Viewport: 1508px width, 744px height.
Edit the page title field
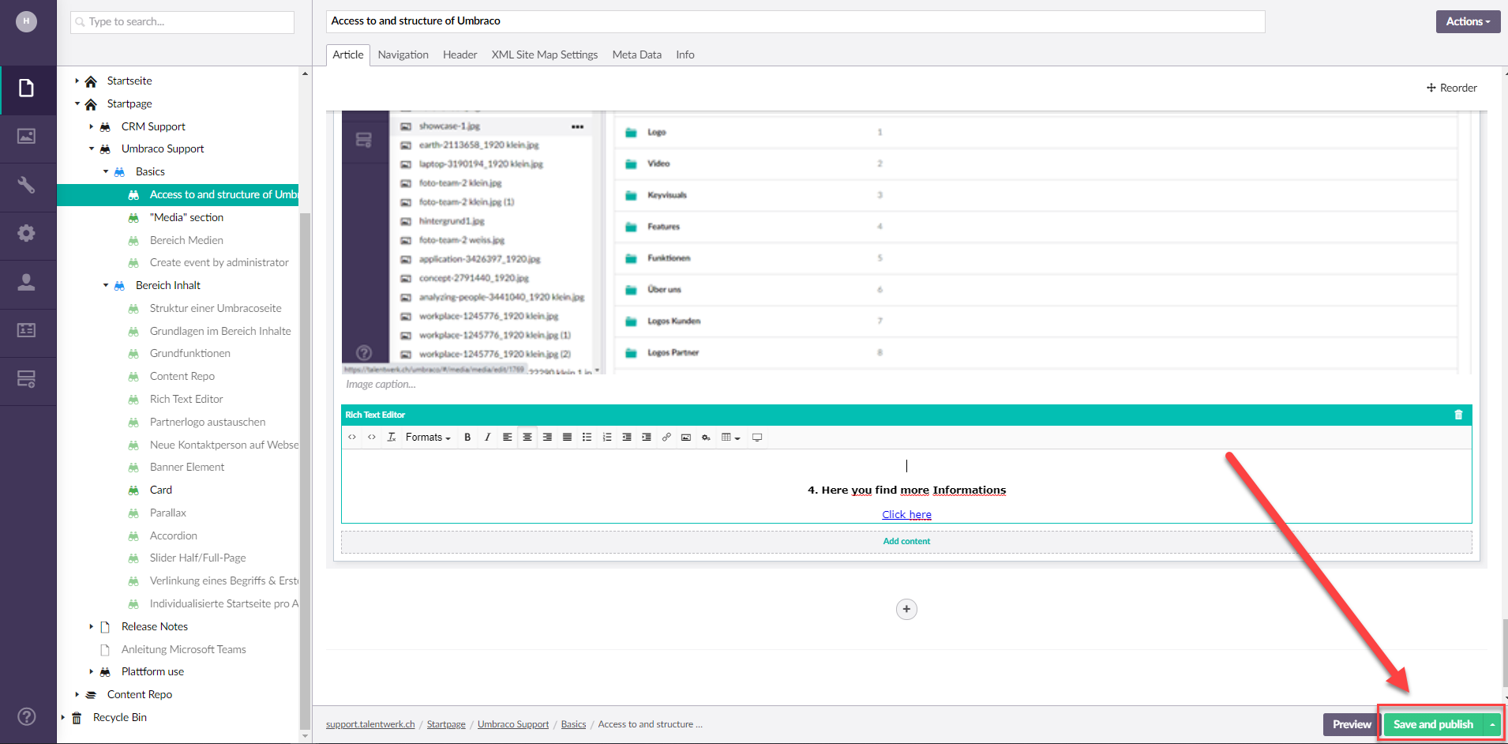click(795, 21)
